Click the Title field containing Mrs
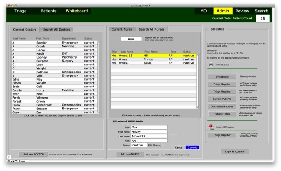The width and height of the screenshot is (281, 171). pos(149,127)
